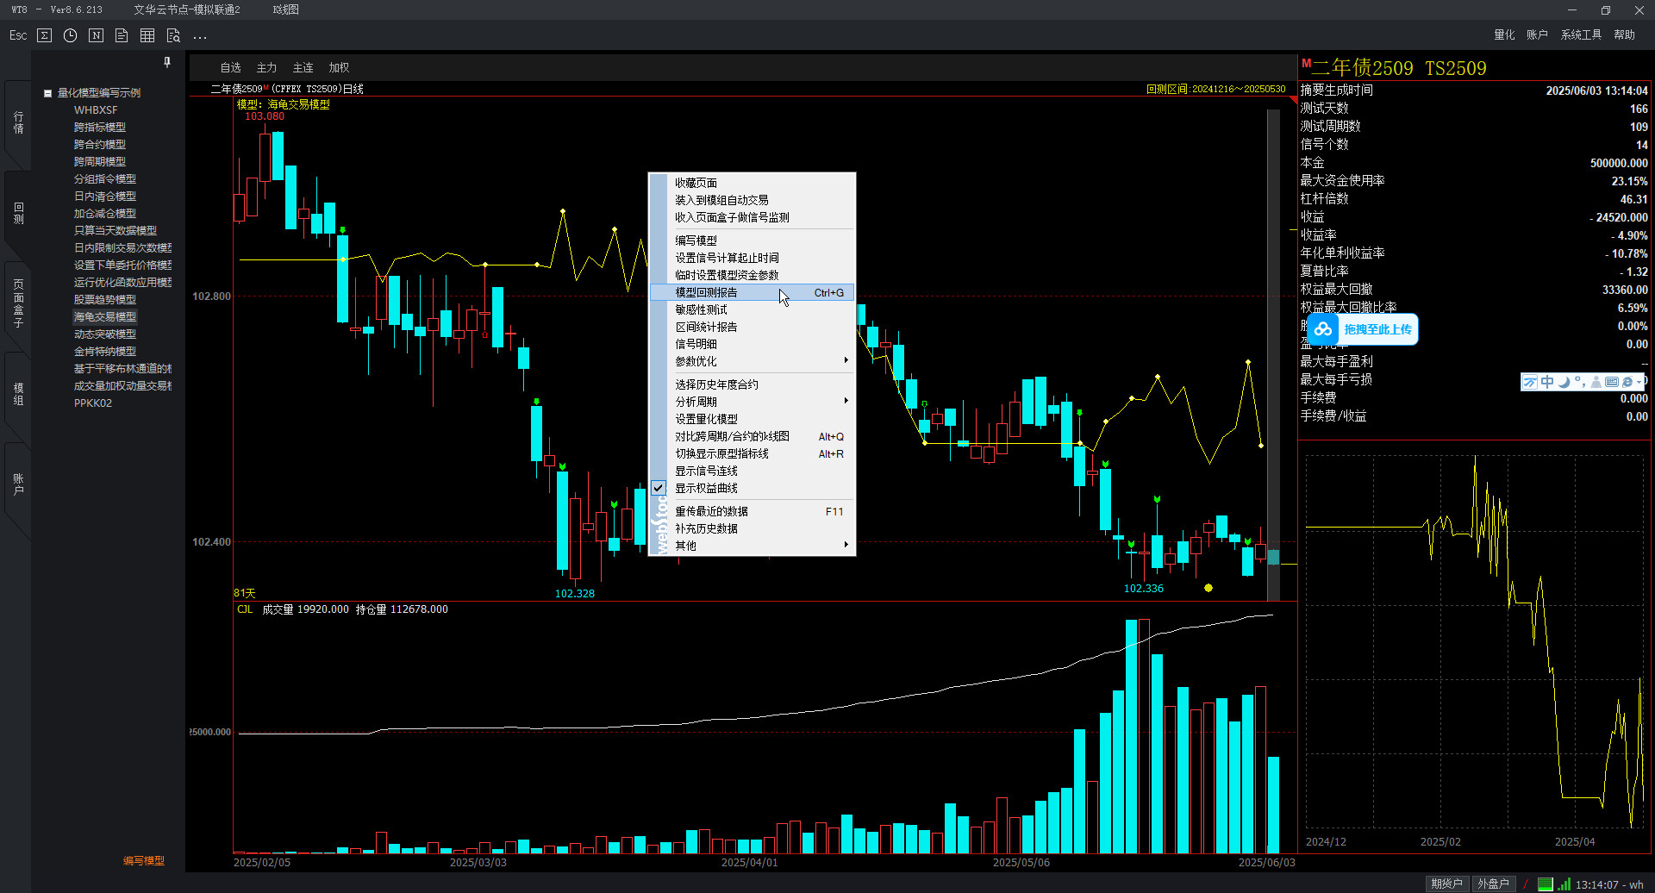The height and width of the screenshot is (893, 1655).
Task: Click the green signal strength bars icon
Action: pos(1564,884)
